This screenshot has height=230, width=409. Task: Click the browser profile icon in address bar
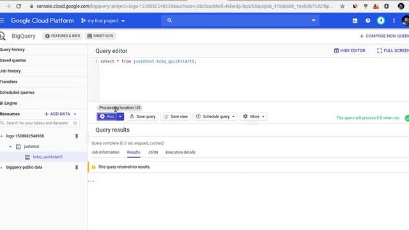[x=401, y=6]
